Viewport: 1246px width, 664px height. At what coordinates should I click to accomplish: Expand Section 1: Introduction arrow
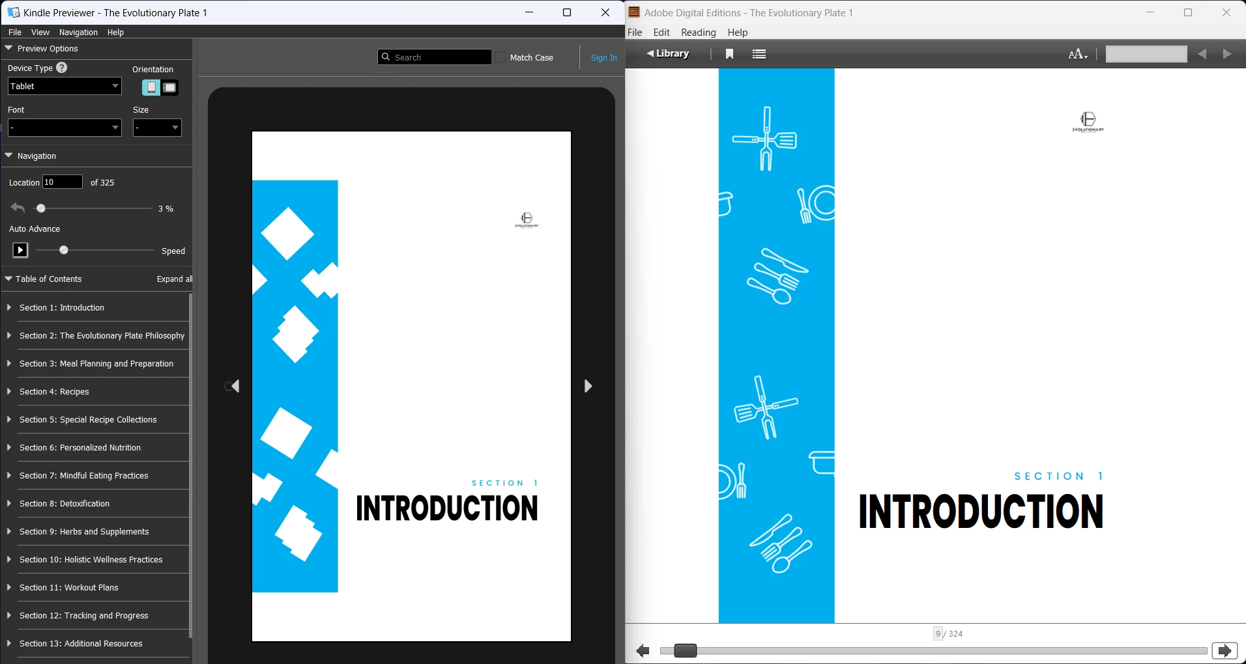point(9,307)
